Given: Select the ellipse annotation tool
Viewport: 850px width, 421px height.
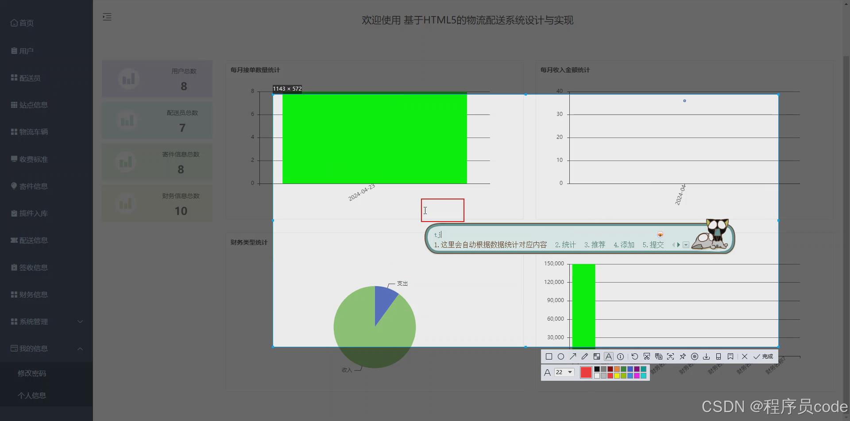Looking at the screenshot, I should (x=561, y=357).
